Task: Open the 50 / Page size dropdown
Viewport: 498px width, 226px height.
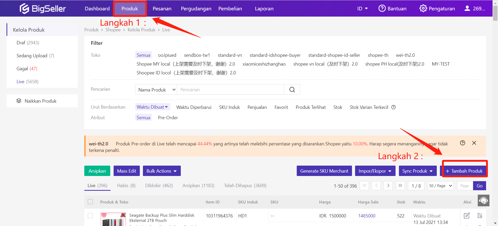Action: click(x=440, y=186)
